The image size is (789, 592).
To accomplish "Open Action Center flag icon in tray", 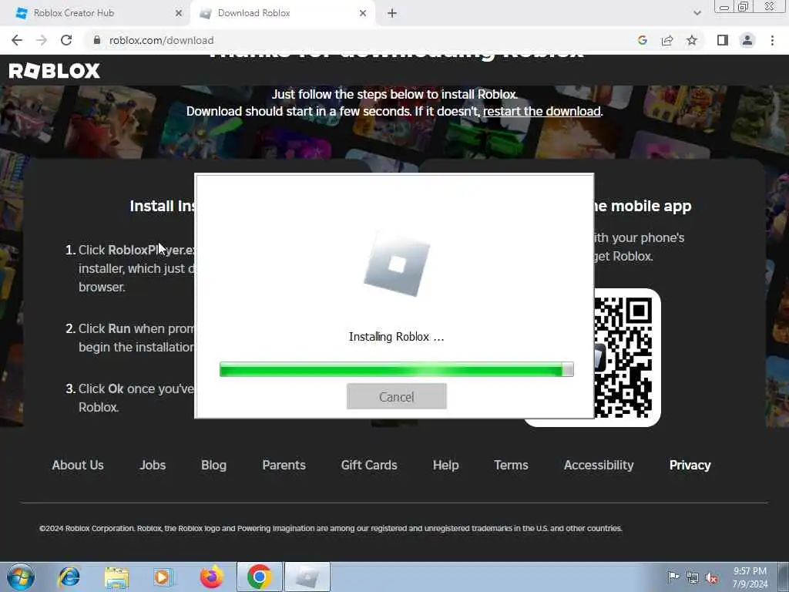I will (x=673, y=577).
